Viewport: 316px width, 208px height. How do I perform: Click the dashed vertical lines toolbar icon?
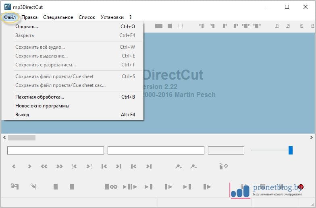181,26
